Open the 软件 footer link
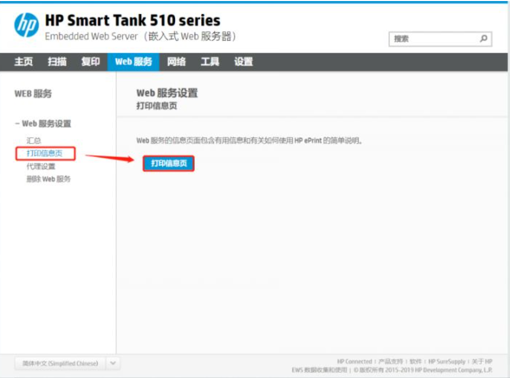The height and width of the screenshot is (378, 510). [416, 361]
